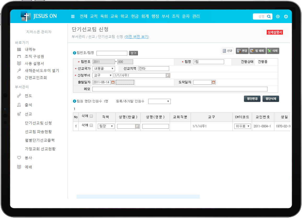Image resolution: width=302 pixels, height=218 pixels.
Task: Click the search magnifier in name box
Action: click(269, 17)
